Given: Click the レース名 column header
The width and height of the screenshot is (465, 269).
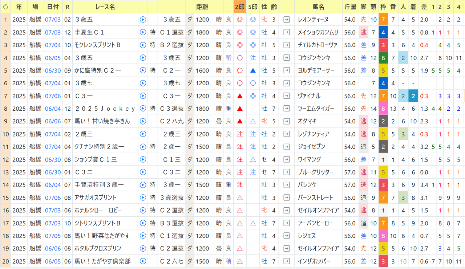Looking at the screenshot, I should point(105,7).
